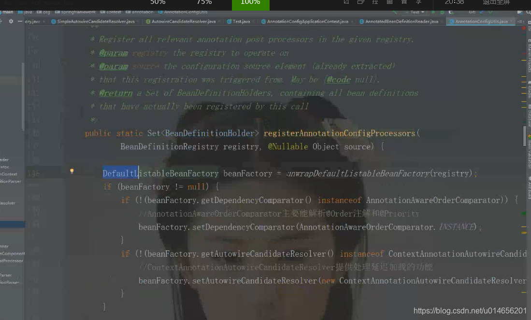
Task: Click the project panel scrollbar
Action: click(x=23, y=97)
